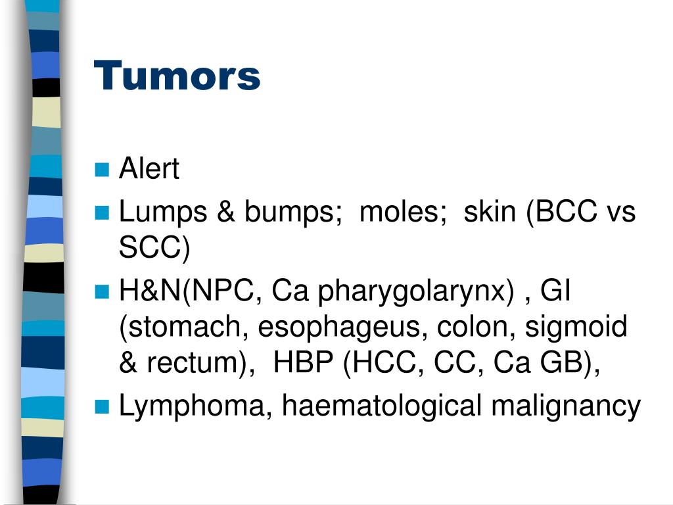Select the bullet square beside Alert
Image resolution: width=673 pixels, height=505 pixels.
click(102, 170)
